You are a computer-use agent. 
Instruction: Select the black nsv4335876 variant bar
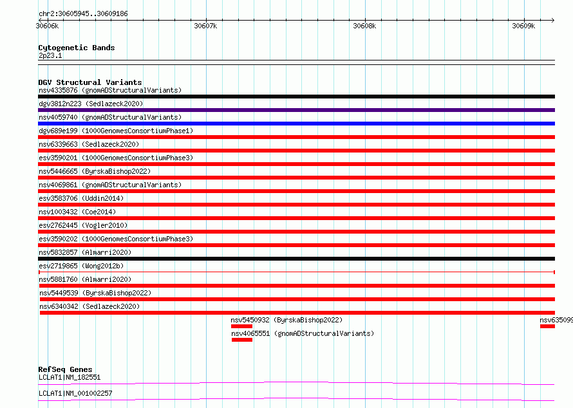[x=296, y=97]
